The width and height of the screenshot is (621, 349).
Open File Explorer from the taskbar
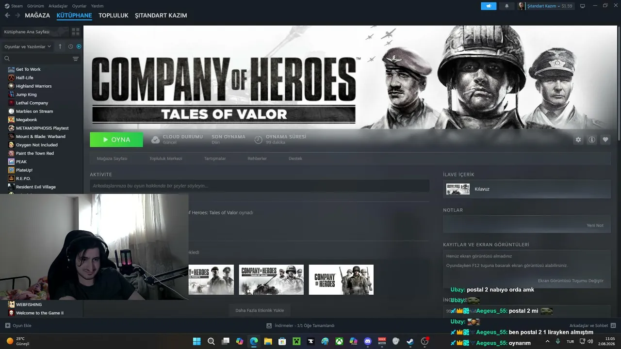point(268,341)
